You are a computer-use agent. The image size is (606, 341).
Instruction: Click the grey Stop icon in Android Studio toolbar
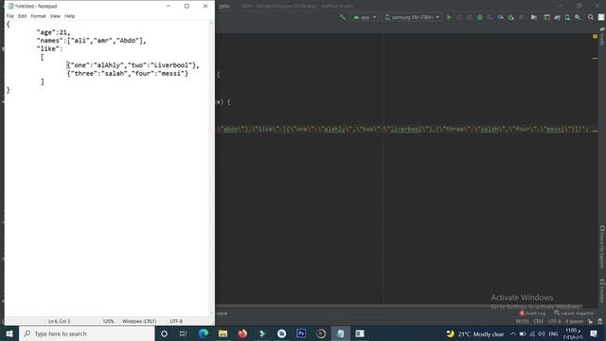point(521,17)
